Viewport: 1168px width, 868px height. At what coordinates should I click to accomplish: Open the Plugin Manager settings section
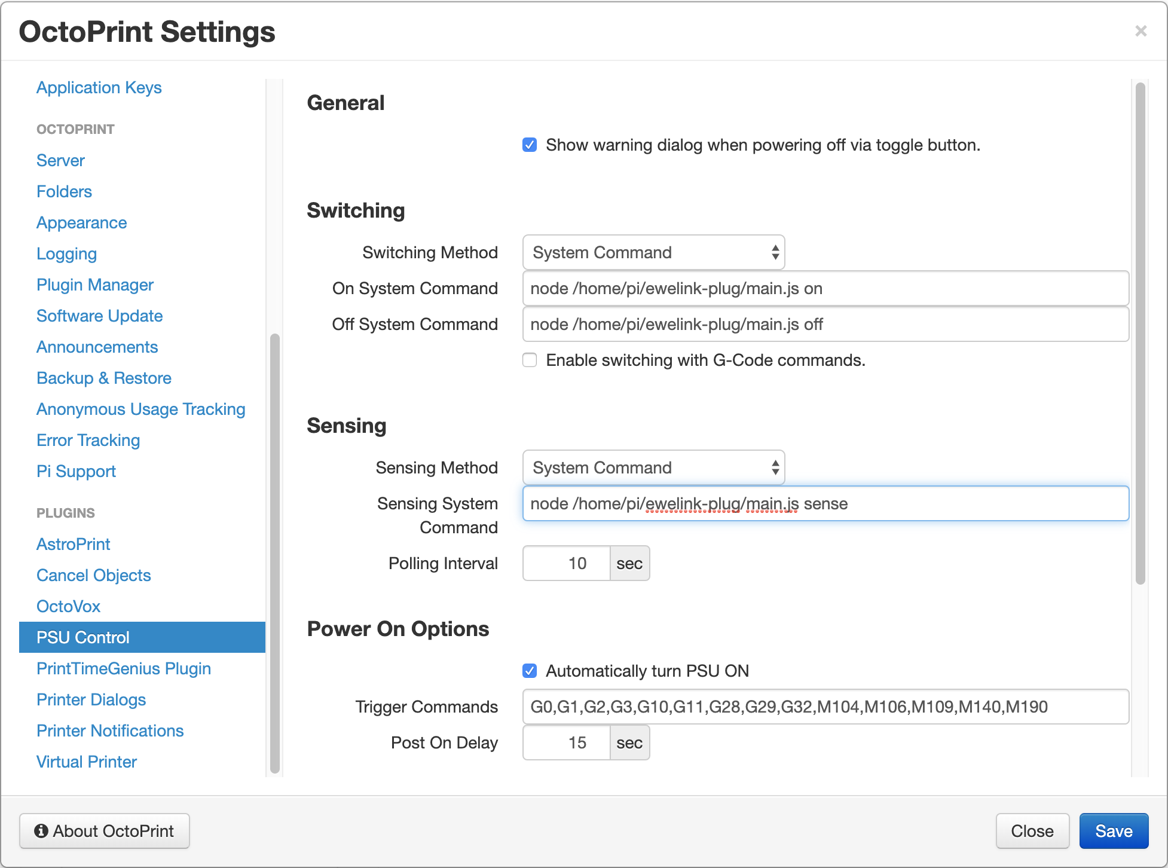coord(94,285)
